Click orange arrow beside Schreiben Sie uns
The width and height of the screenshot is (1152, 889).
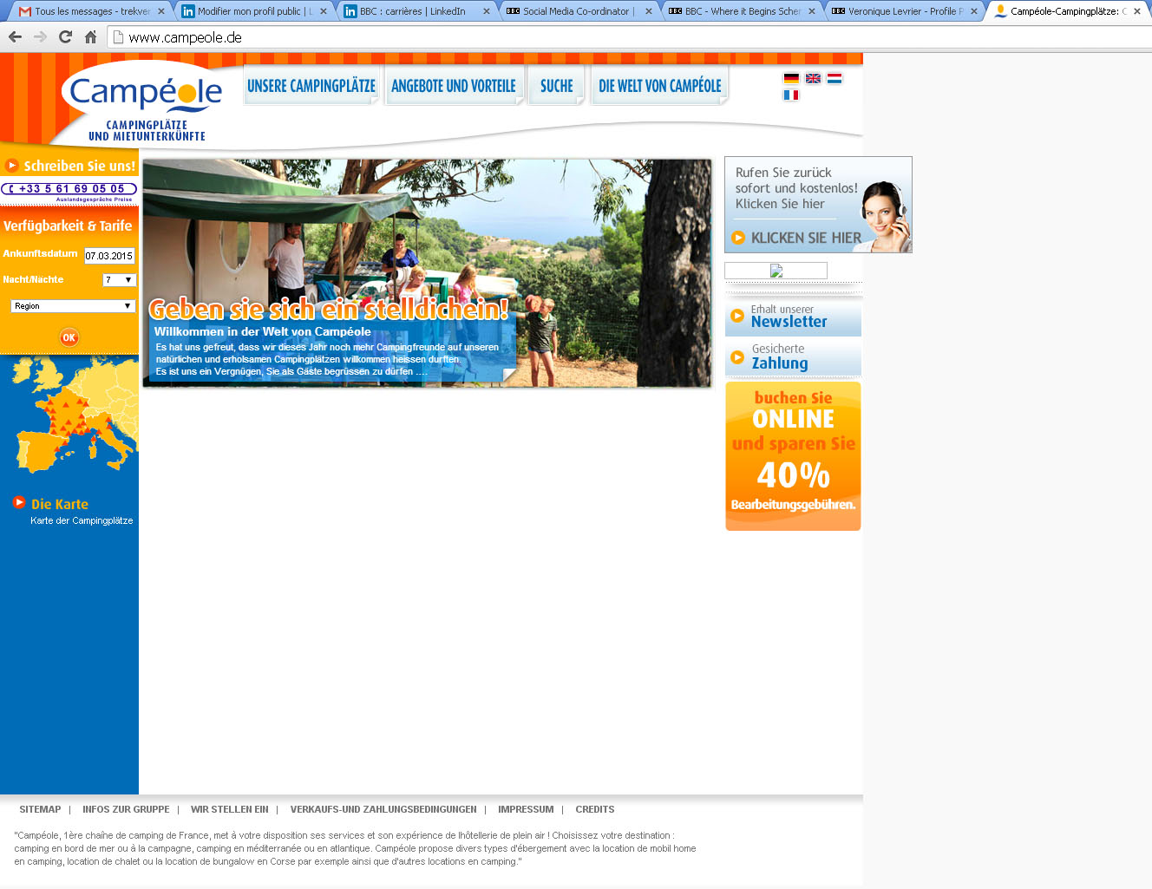coord(12,165)
